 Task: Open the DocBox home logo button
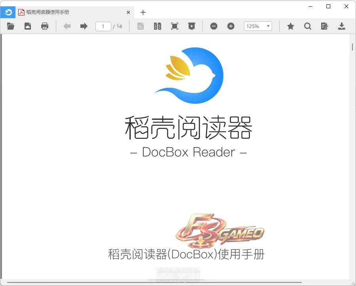tap(8, 12)
